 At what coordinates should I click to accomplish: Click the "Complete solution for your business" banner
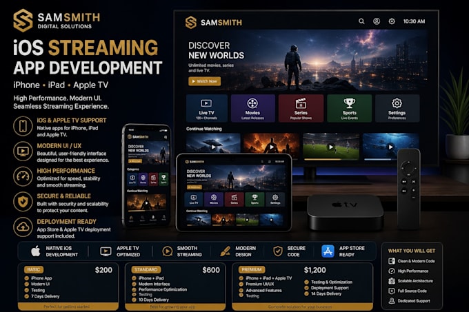(x=302, y=306)
